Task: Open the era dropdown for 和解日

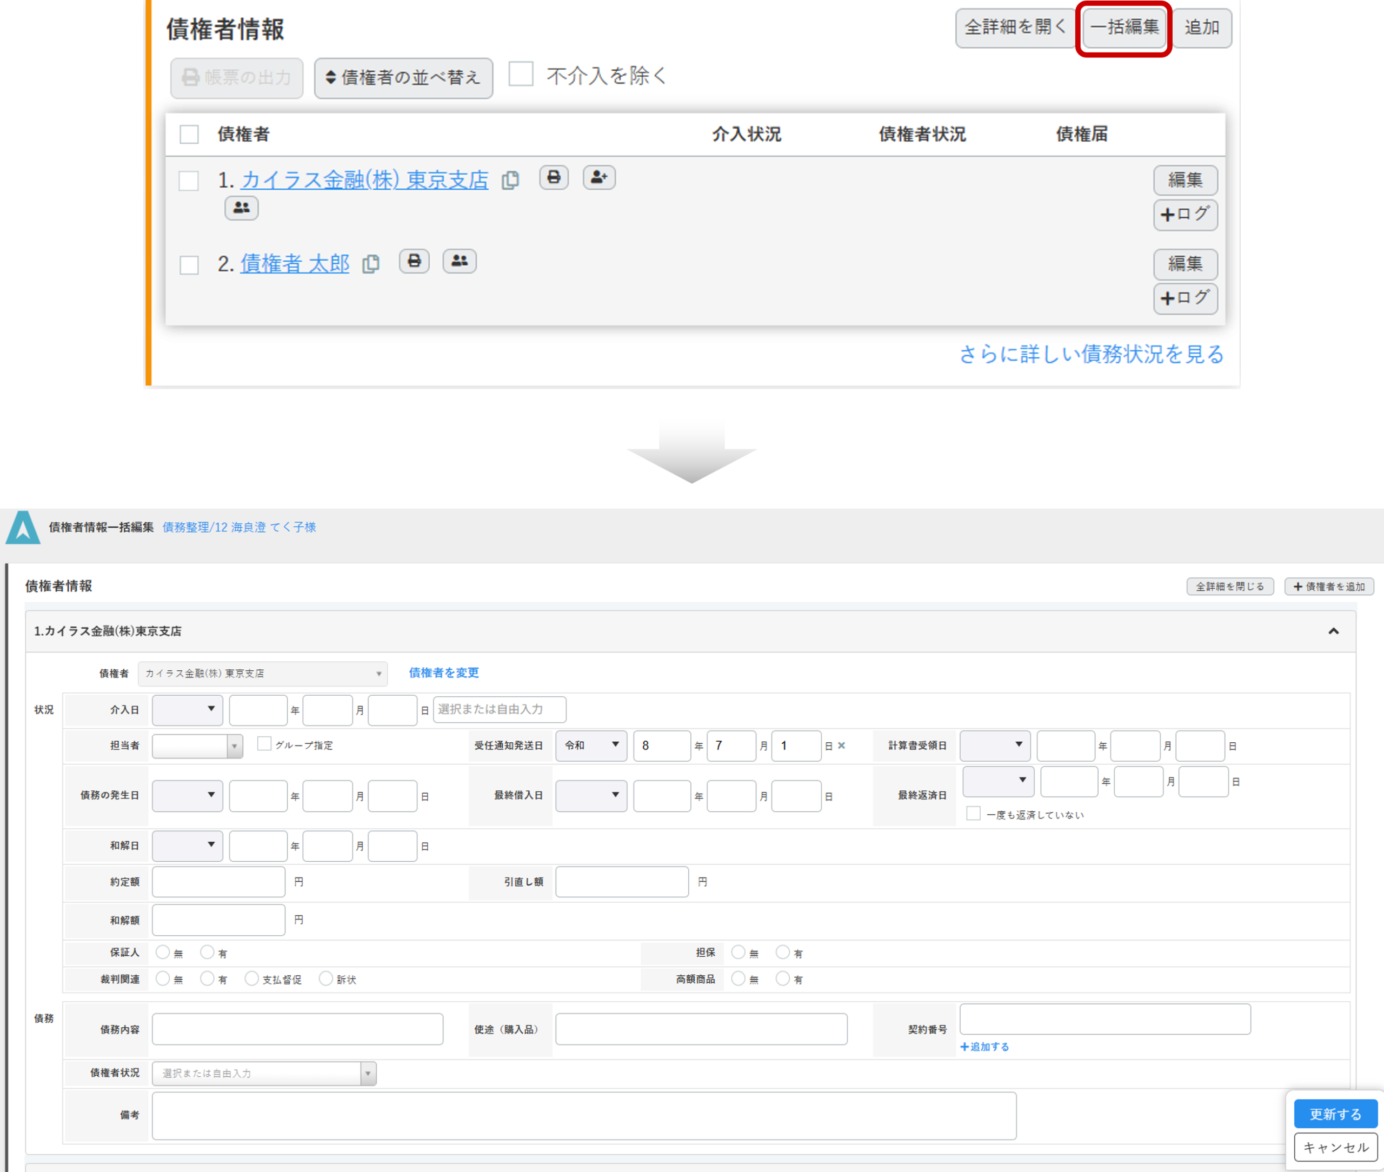Action: (188, 846)
